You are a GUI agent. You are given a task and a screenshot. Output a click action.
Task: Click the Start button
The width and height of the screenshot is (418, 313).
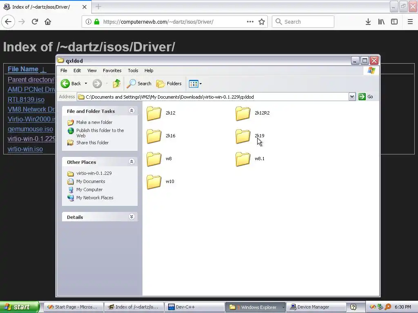(19, 307)
